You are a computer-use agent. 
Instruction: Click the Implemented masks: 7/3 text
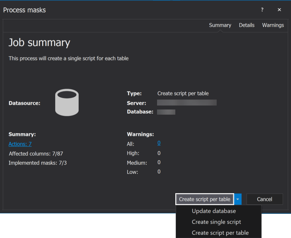click(38, 163)
